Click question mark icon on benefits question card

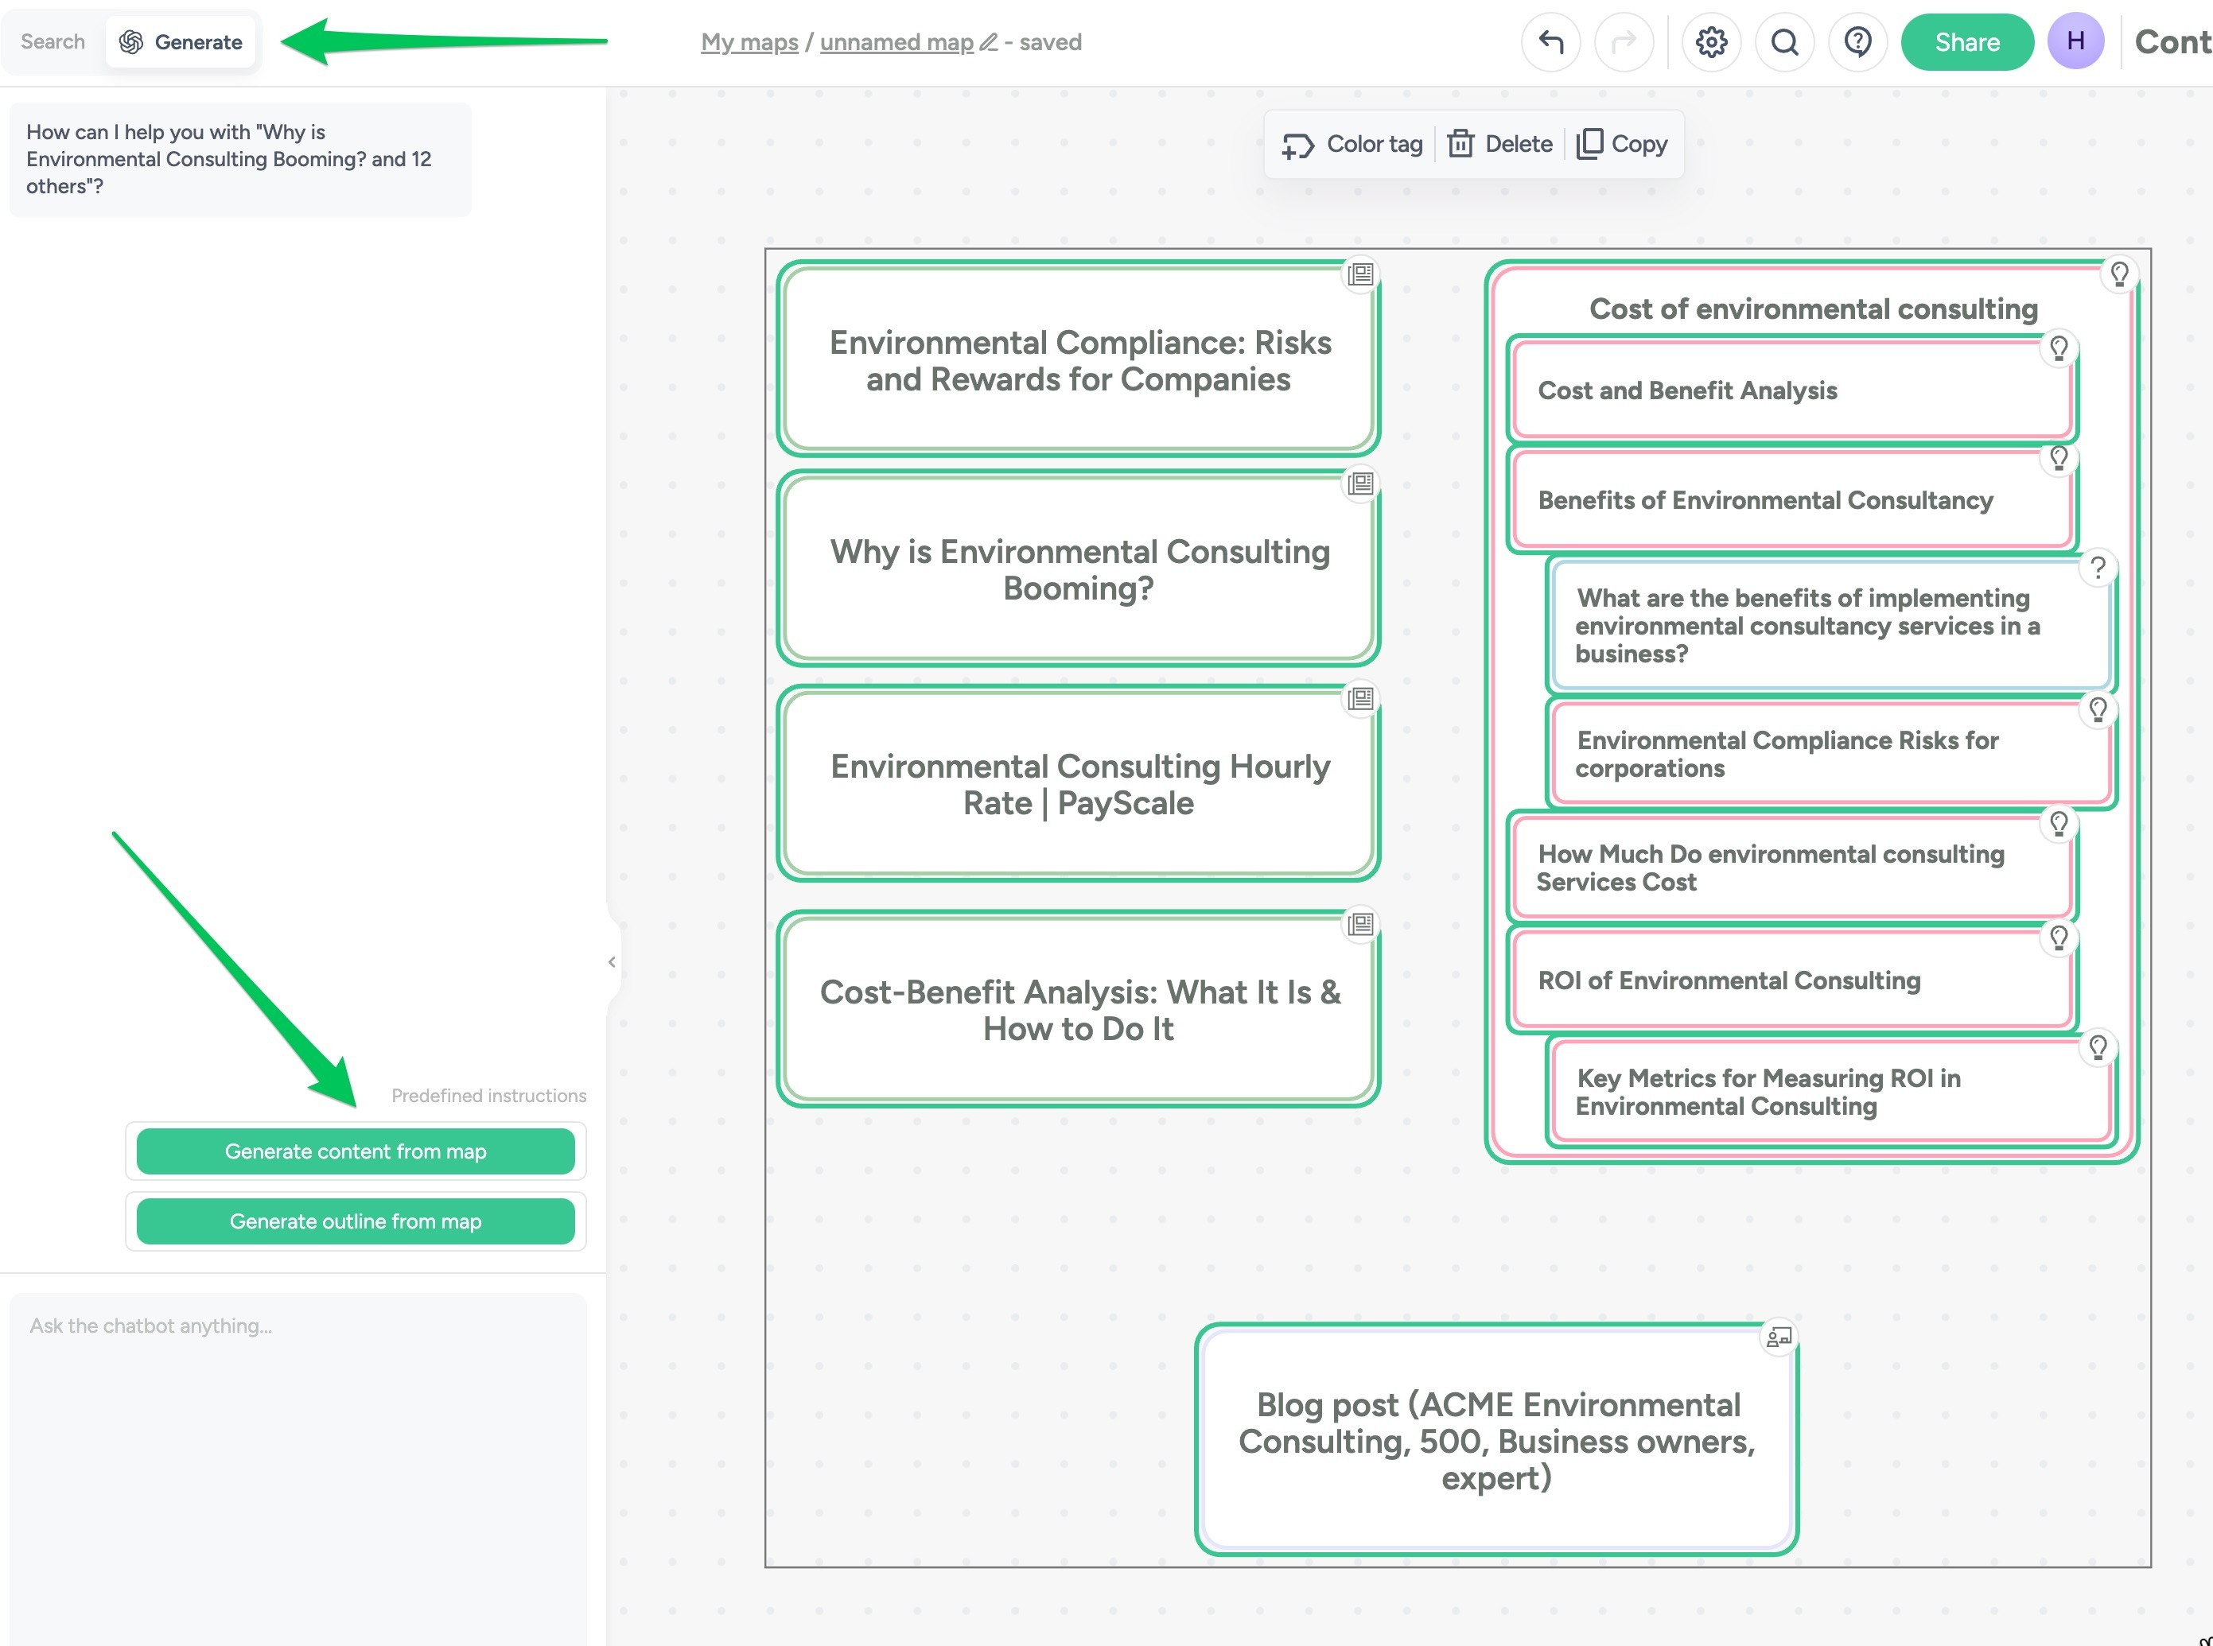[2098, 567]
